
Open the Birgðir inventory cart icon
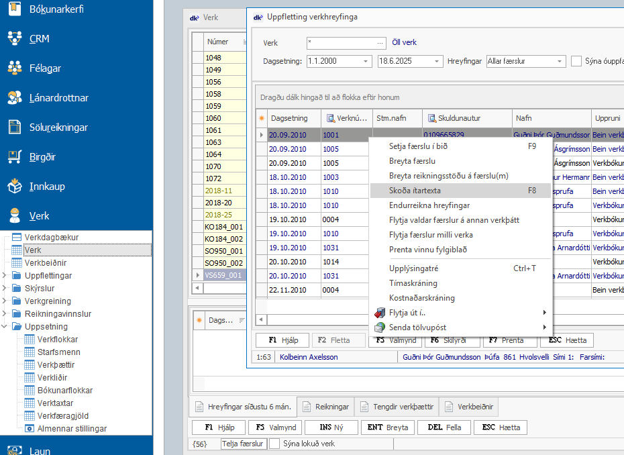pyautogui.click(x=15, y=156)
